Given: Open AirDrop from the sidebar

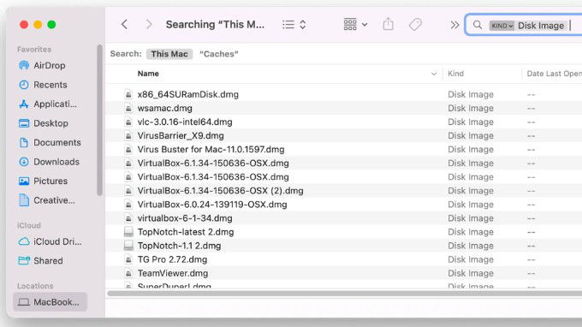Looking at the screenshot, I should pyautogui.click(x=49, y=65).
